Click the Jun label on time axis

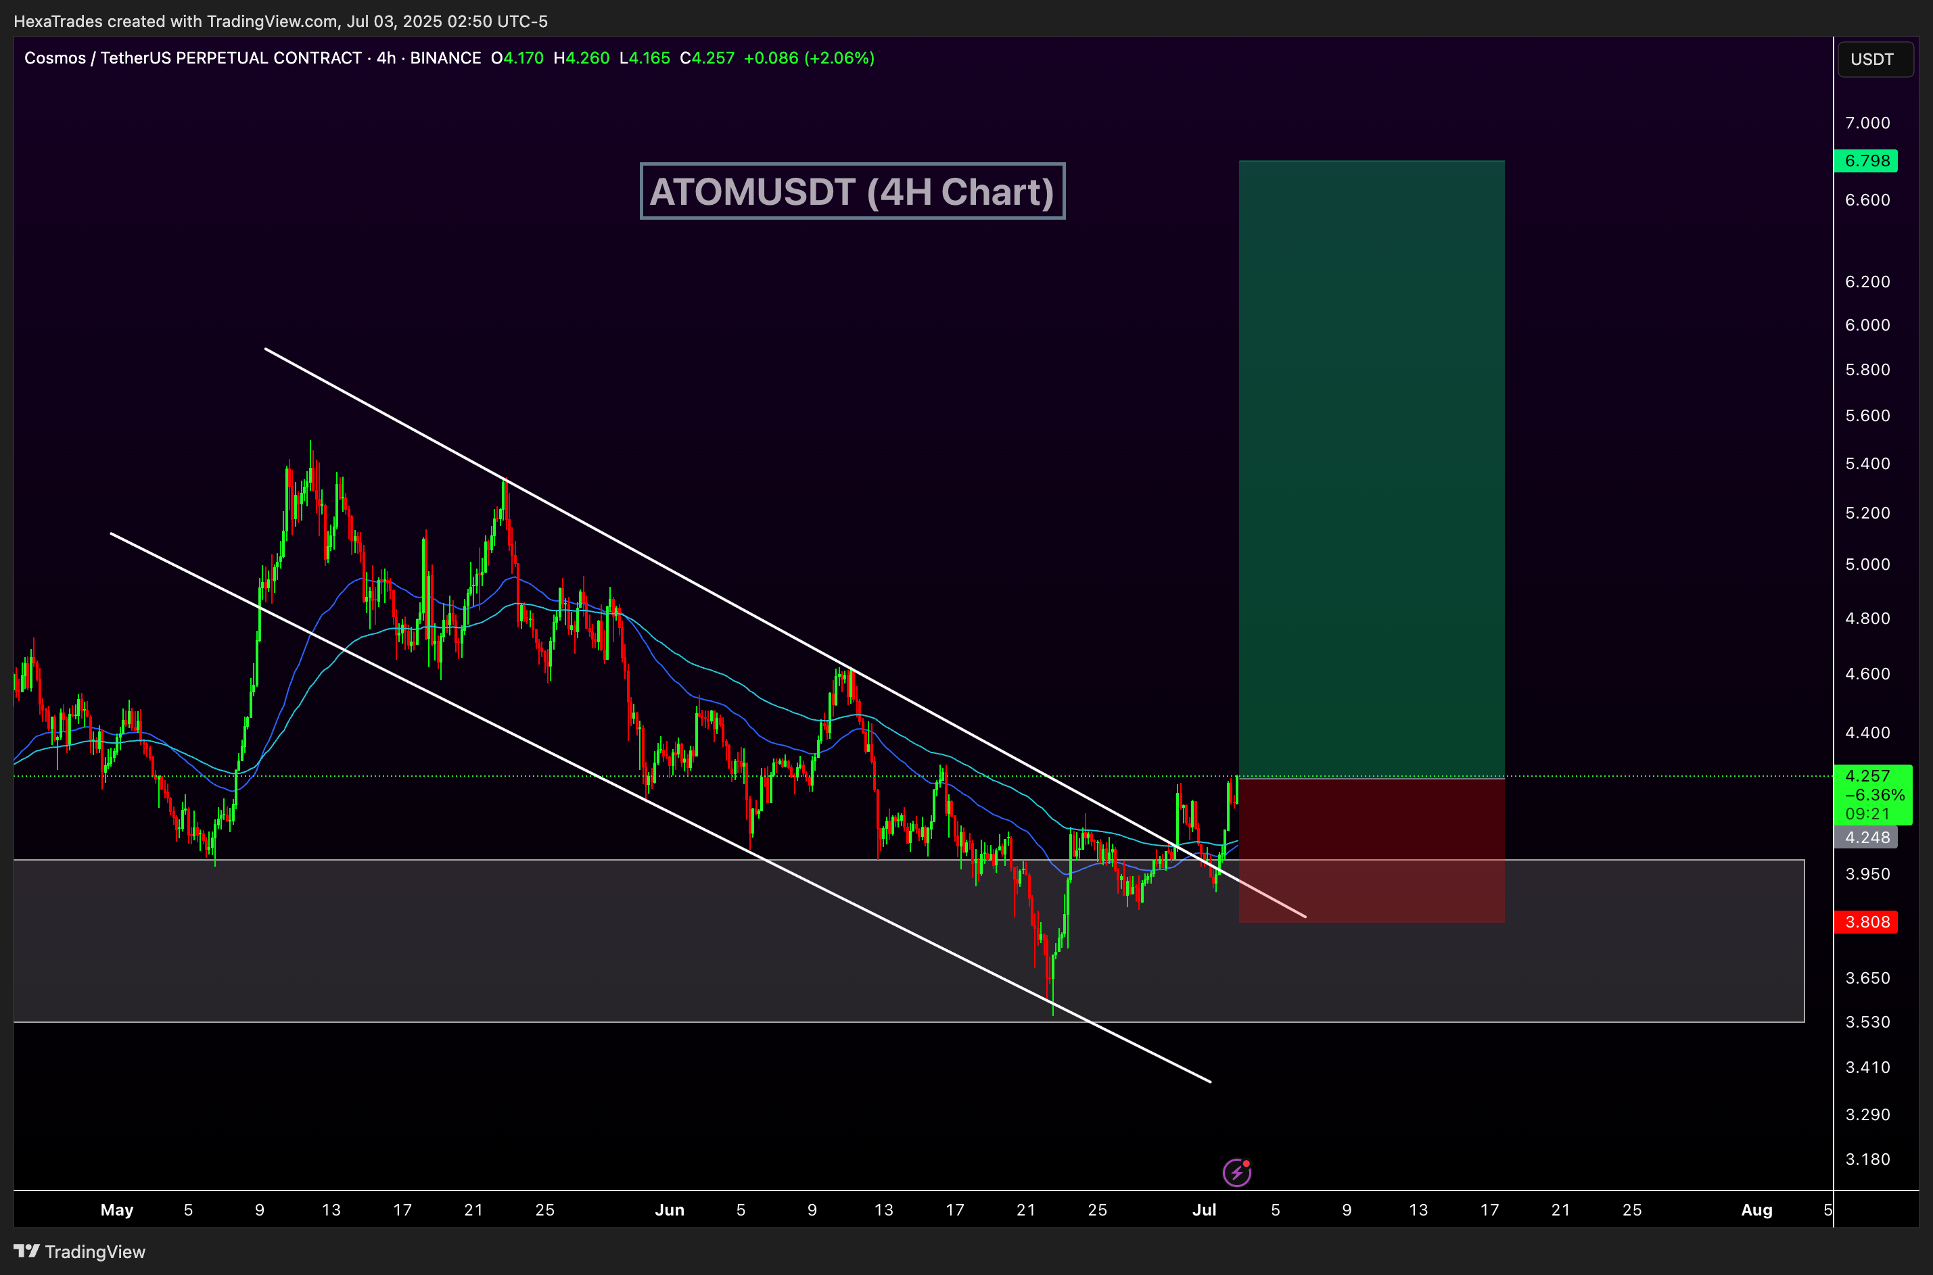pos(670,1210)
